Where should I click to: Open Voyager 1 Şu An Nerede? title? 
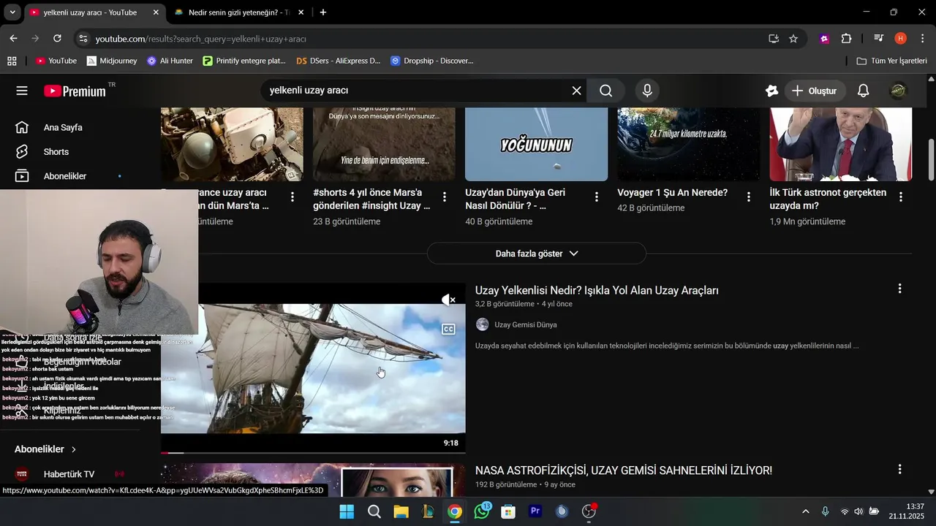point(672,193)
